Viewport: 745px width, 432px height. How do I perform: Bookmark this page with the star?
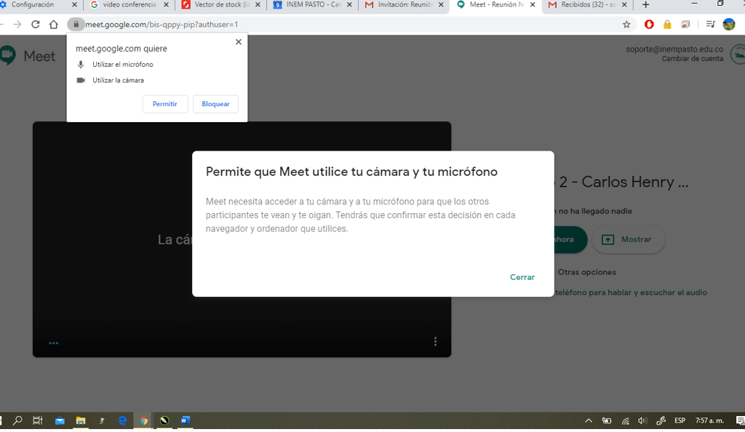626,24
